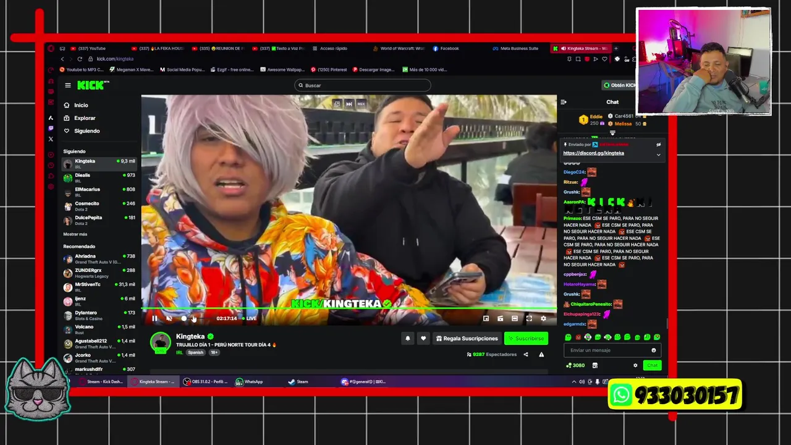Toggle theater mode on the player
This screenshot has height=445, width=791.
tap(515, 318)
